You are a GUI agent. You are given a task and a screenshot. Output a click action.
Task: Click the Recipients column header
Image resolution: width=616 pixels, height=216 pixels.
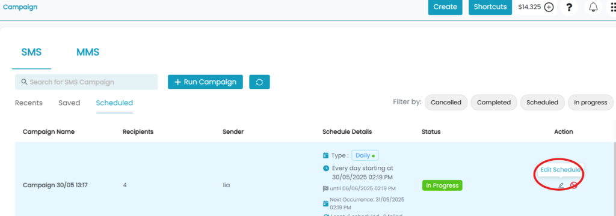pos(138,132)
